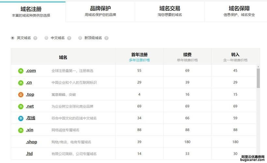The width and height of the screenshot is (267, 163).
Task: Select the 中文域名 radio button
Action: pos(46,38)
